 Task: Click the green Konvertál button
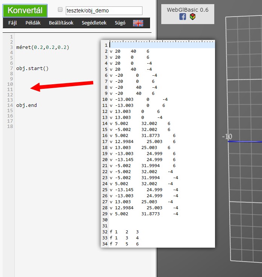click(25, 11)
